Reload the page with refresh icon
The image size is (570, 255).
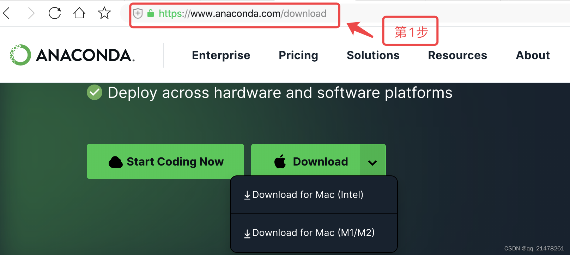pos(55,13)
